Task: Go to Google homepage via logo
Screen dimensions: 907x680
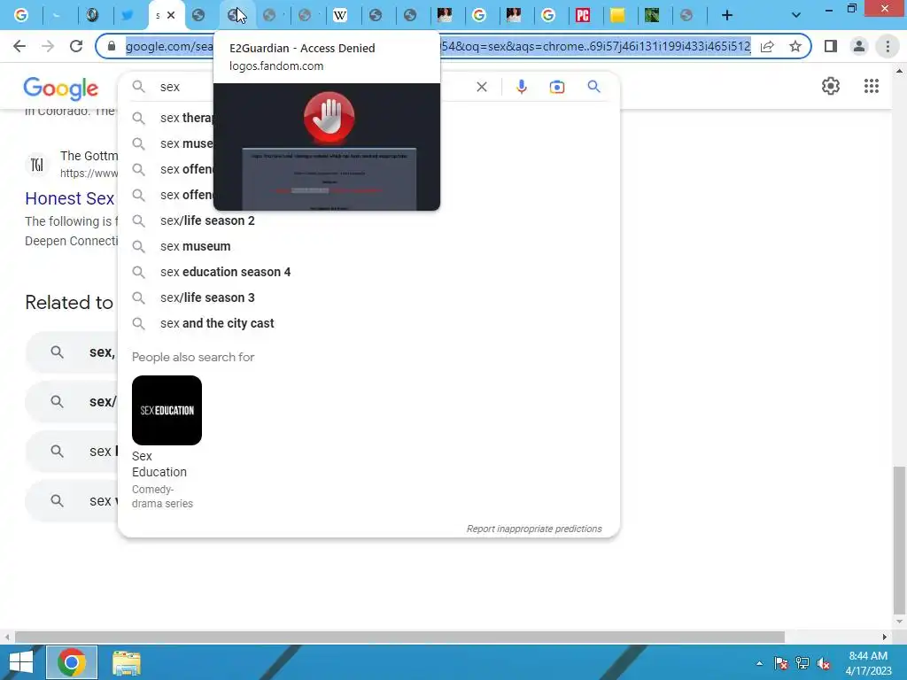Action: point(61,88)
